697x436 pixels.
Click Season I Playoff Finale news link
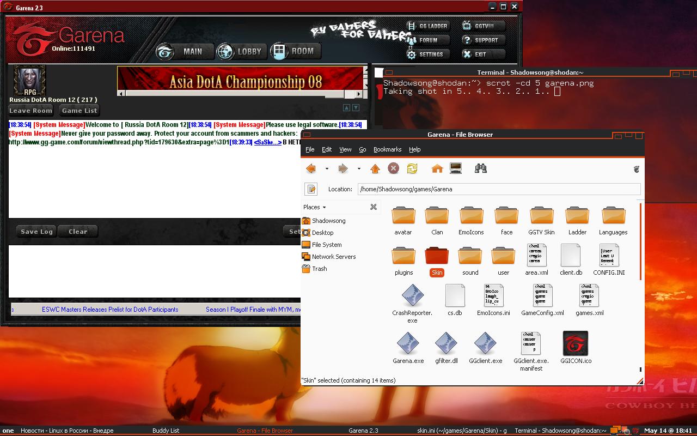253,310
